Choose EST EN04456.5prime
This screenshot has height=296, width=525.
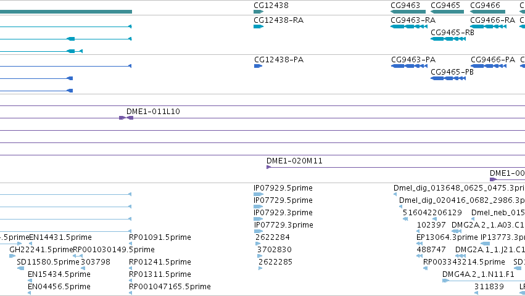tap(30, 293)
